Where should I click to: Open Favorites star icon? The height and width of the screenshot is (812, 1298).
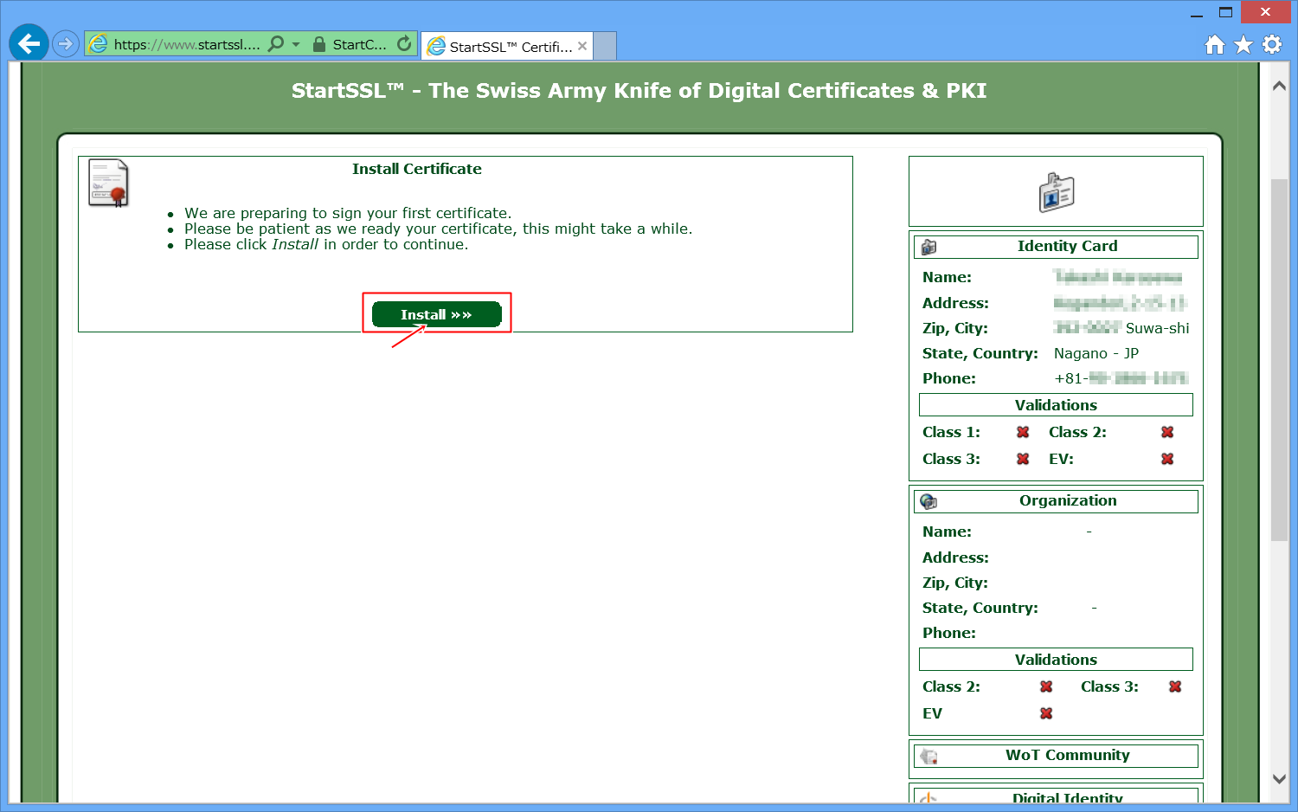pos(1243,44)
